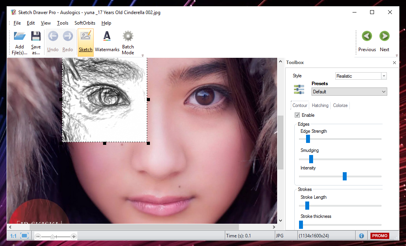Image resolution: width=406 pixels, height=246 pixels.
Task: Open the File menu
Action: click(x=17, y=23)
